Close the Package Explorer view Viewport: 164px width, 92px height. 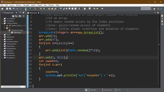(x=16, y=13)
